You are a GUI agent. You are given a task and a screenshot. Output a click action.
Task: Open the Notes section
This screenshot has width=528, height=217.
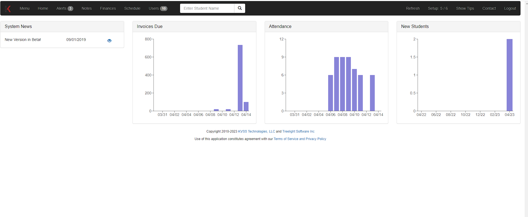86,8
